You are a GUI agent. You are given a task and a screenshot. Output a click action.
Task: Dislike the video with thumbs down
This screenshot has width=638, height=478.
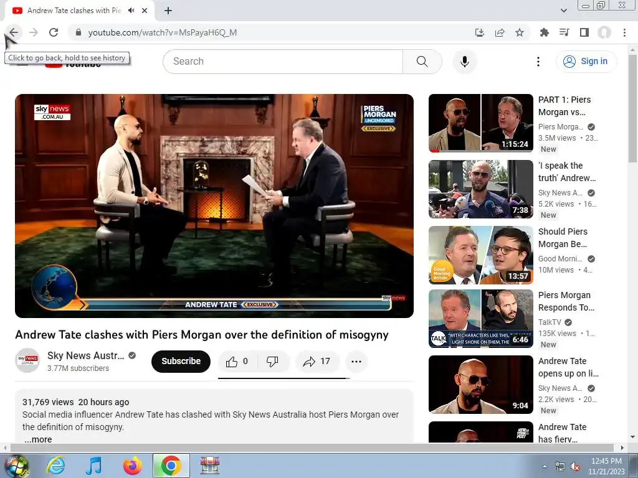272,362
